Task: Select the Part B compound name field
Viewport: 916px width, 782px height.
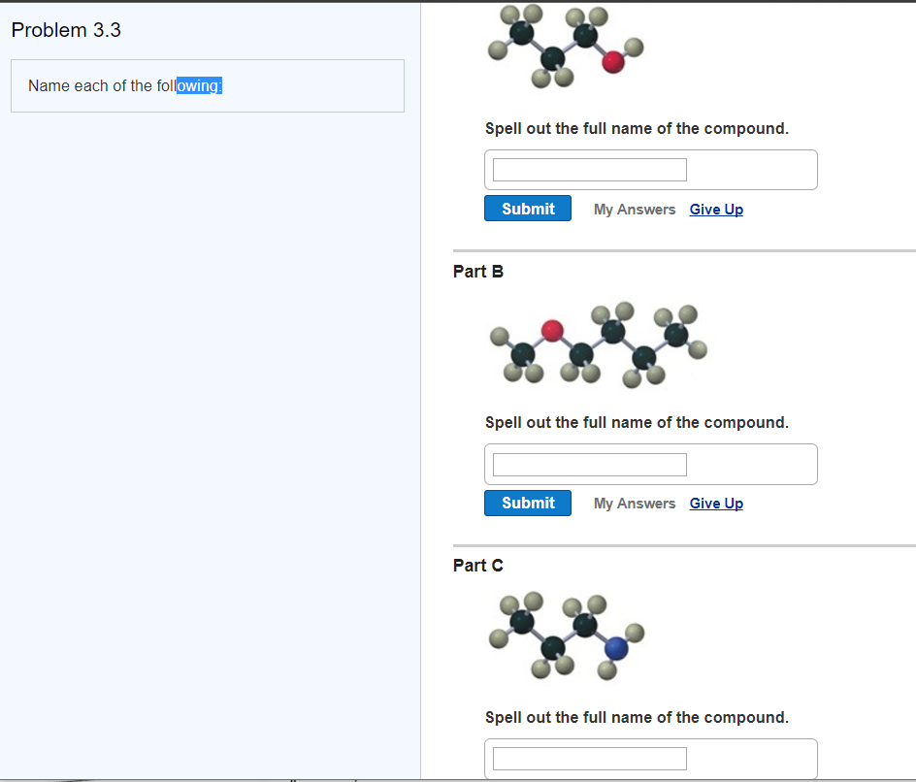Action: [588, 464]
